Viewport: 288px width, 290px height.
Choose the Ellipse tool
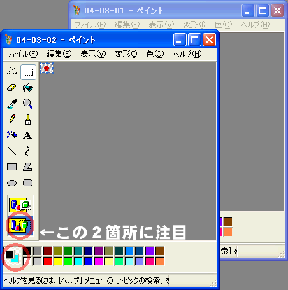12,183
